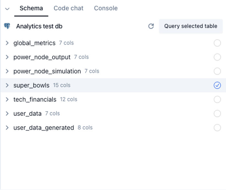Deselect the checked super_bowls radio button
Image resolution: width=226 pixels, height=190 pixels.
pos(217,85)
